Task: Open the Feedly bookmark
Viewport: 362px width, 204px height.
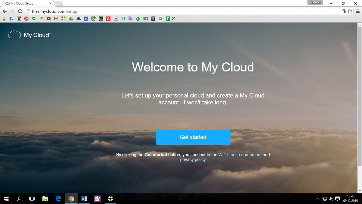Action: (138, 19)
